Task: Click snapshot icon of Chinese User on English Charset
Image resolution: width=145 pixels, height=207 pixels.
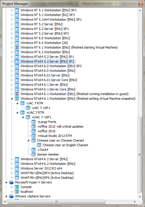Action: 39,145
